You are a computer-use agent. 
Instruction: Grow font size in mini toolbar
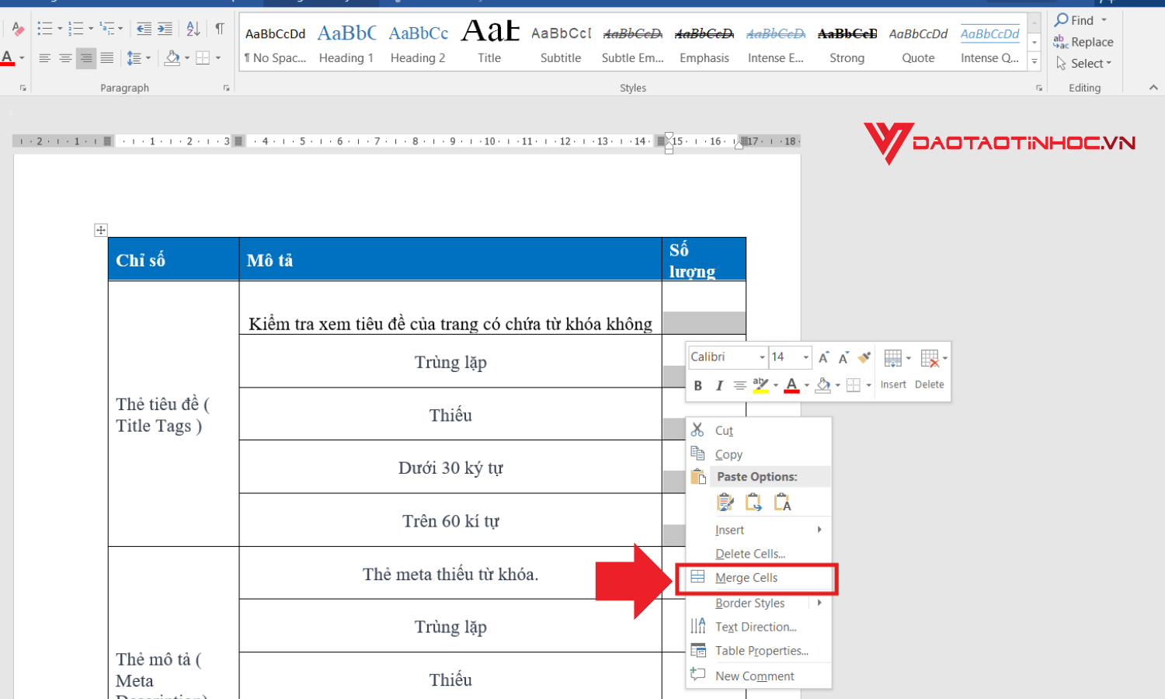click(823, 357)
